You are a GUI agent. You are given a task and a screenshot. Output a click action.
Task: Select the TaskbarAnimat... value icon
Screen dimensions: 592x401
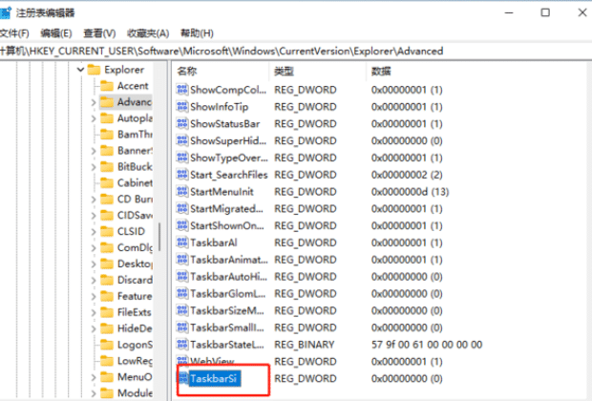pyautogui.click(x=182, y=260)
